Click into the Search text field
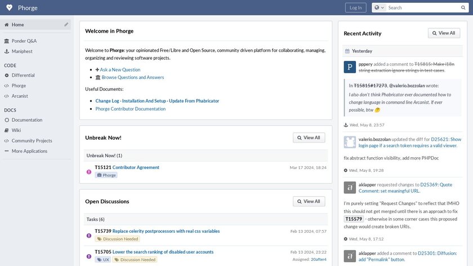The image size is (473, 266). pos(423,7)
